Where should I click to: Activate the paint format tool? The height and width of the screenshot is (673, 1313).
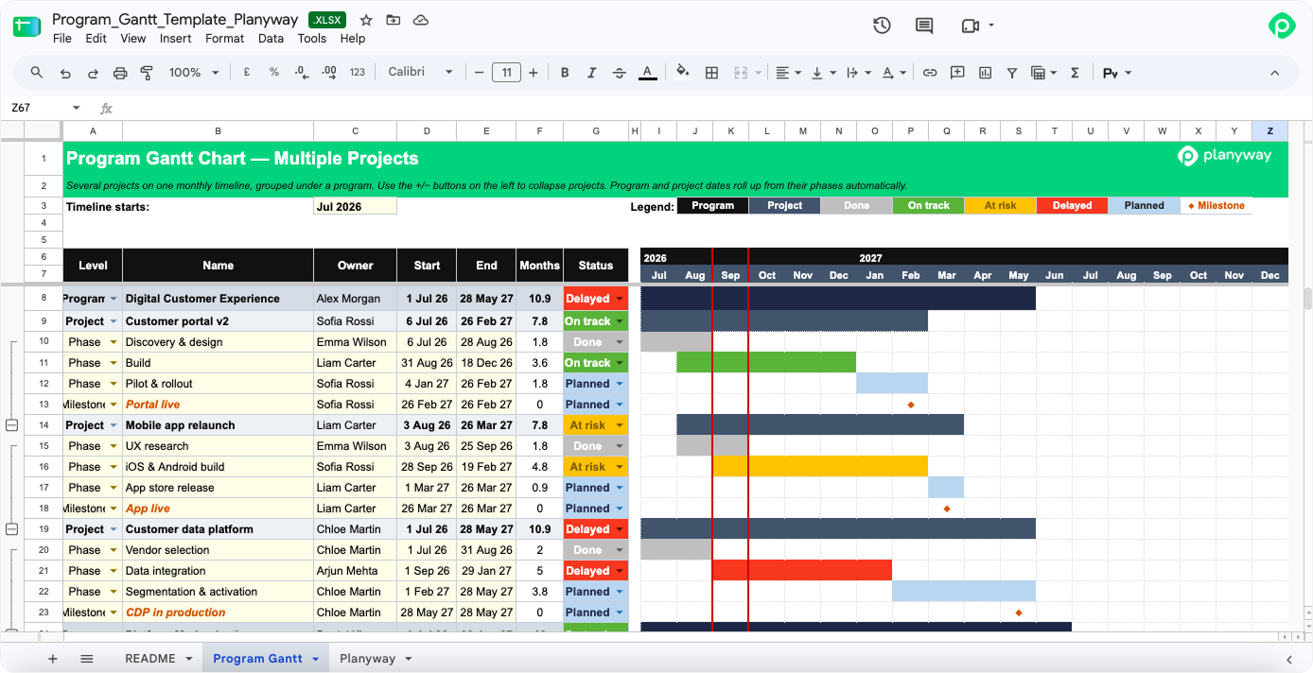click(x=147, y=73)
